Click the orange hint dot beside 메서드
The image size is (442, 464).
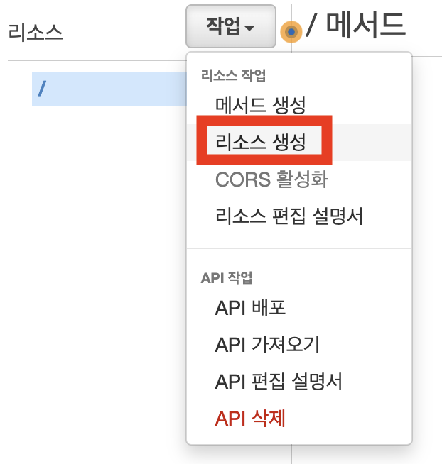pos(291,32)
